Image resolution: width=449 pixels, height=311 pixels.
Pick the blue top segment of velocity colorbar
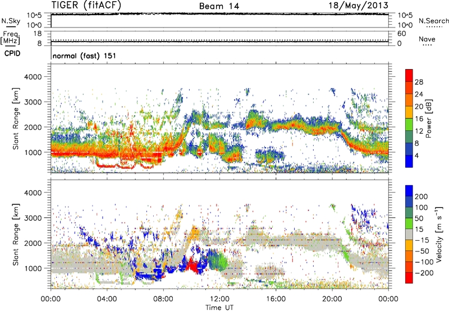pos(409,191)
